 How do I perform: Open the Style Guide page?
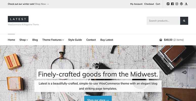pyautogui.click(x=75, y=40)
